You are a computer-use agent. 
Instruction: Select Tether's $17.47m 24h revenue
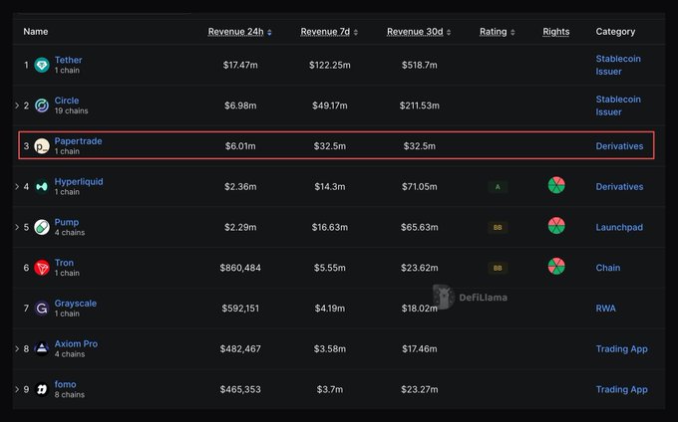[x=240, y=65]
